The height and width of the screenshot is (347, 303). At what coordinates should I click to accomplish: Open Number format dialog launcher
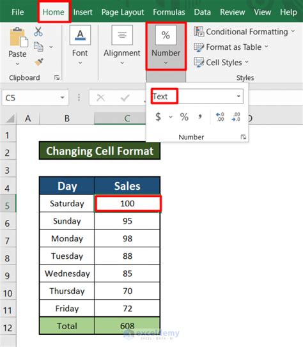coord(244,137)
